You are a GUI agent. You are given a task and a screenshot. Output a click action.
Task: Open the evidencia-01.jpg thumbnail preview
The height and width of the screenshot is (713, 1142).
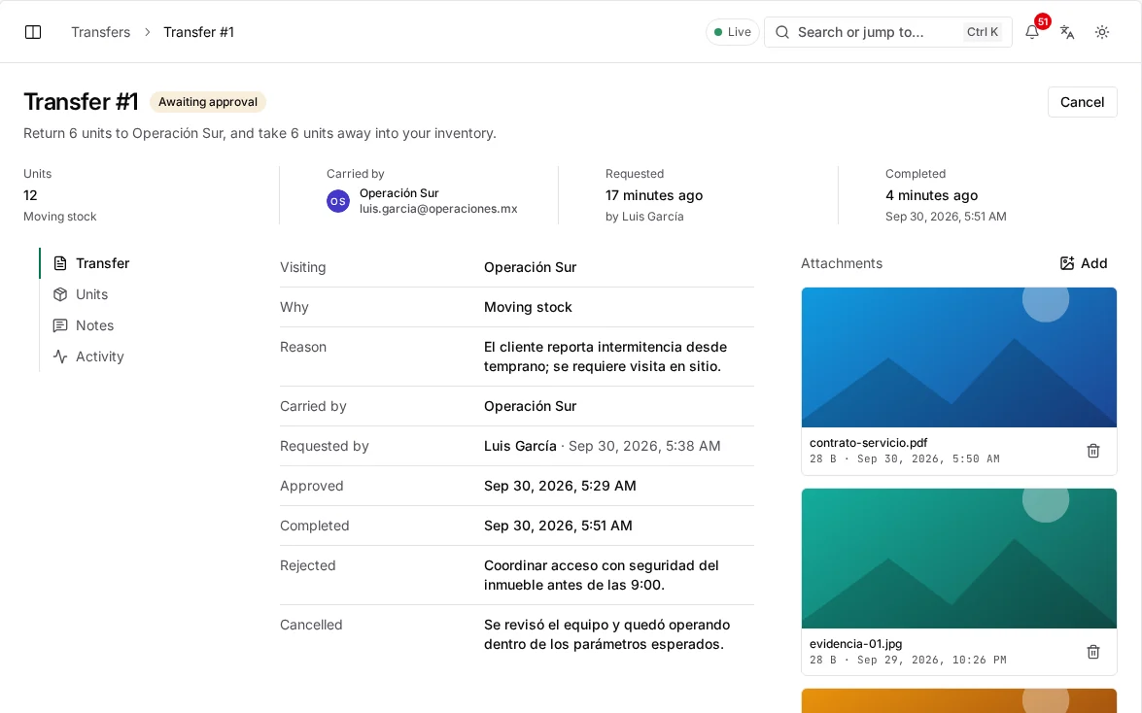tap(958, 559)
